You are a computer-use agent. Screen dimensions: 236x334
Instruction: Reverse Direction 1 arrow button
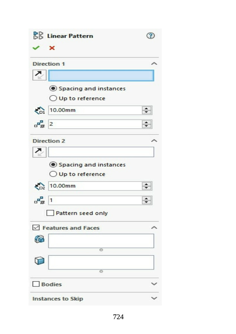(x=39, y=75)
